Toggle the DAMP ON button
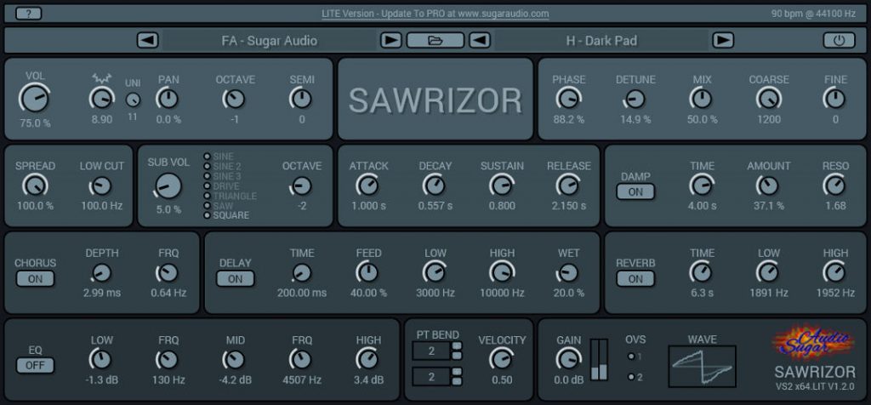 coord(635,191)
